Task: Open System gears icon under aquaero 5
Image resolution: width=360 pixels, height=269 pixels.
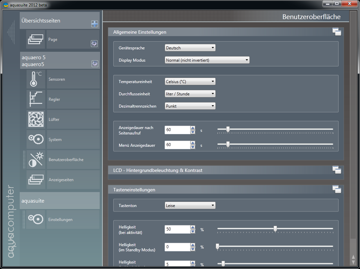Action: coord(36,140)
